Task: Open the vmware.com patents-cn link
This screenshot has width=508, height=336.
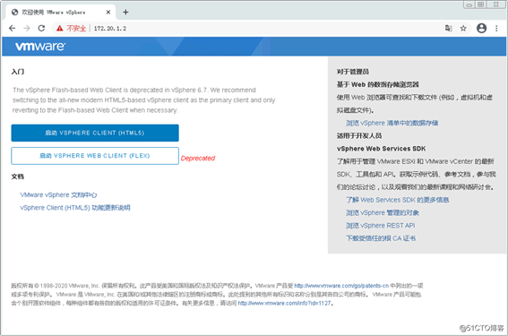Action: click(x=341, y=286)
